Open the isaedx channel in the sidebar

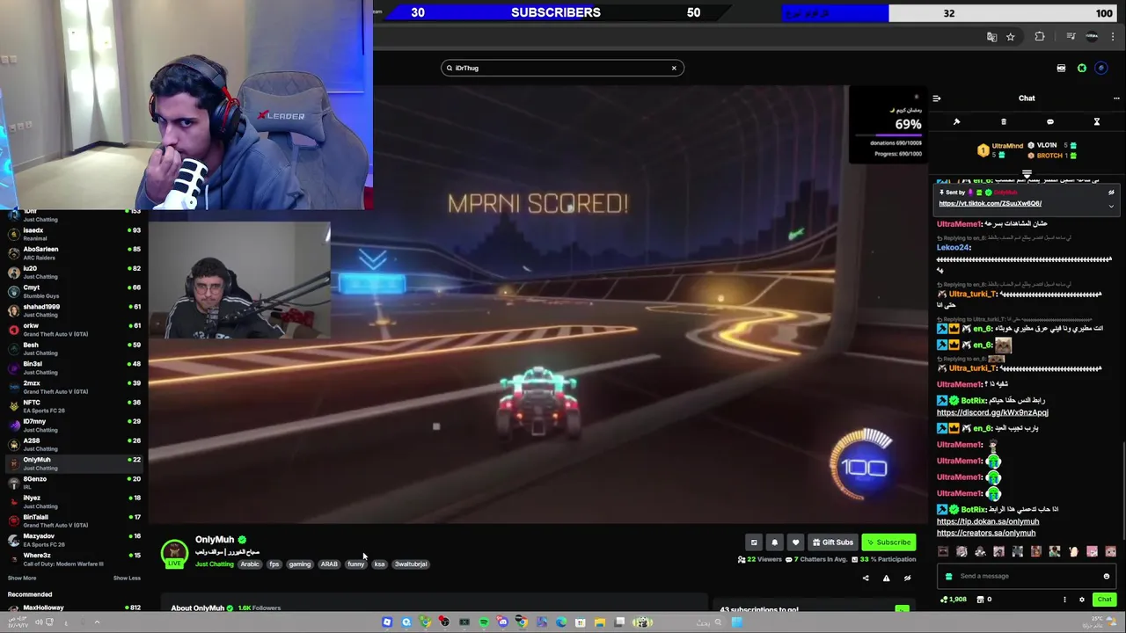tap(74, 234)
